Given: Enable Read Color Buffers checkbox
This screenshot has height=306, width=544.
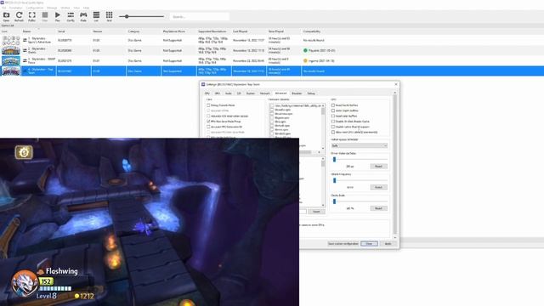Looking at the screenshot, I should 333,116.
